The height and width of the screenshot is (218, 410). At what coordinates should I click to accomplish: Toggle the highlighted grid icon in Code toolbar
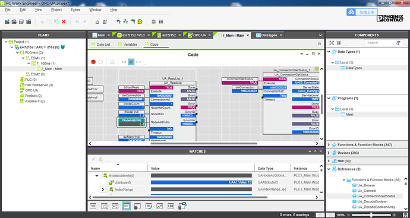[x=131, y=62]
